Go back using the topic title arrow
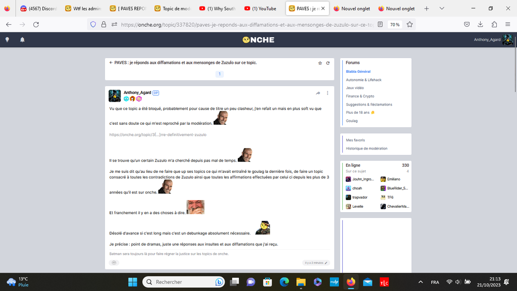The height and width of the screenshot is (291, 517). tap(111, 63)
